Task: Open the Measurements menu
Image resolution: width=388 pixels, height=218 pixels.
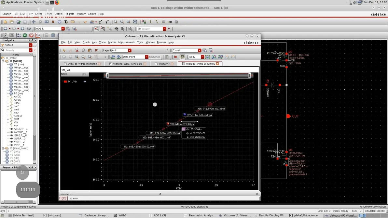Action: [126, 42]
